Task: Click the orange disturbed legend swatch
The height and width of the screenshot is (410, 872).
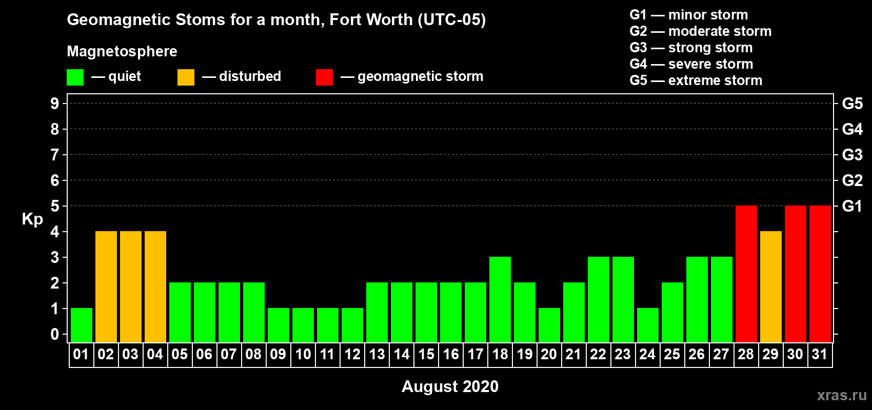Action: coord(186,77)
